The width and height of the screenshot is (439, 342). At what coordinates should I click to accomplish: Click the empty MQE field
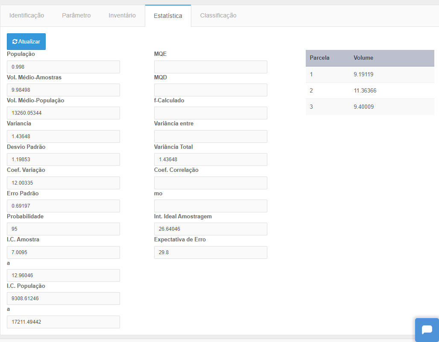(x=211, y=67)
